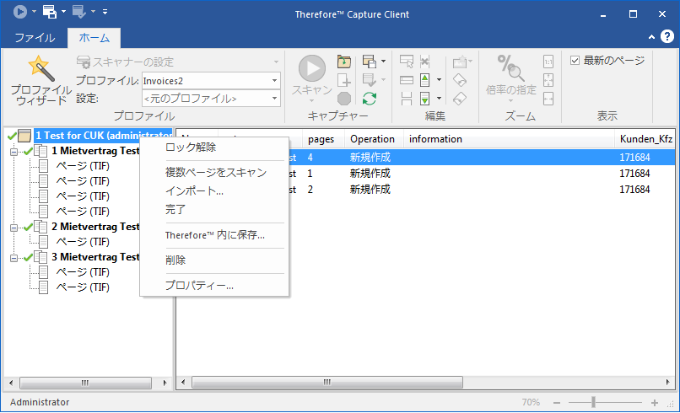Image resolution: width=680 pixels, height=413 pixels.
Task: Click the add page icon with plus
Action: [344, 80]
